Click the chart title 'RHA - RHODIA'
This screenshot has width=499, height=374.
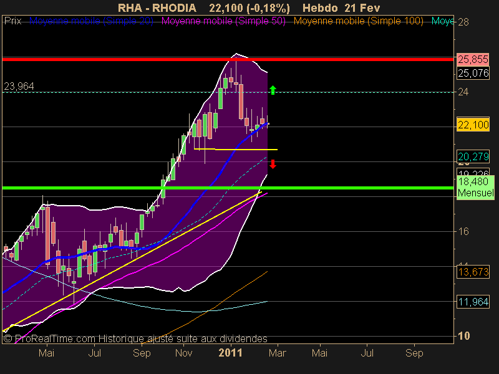click(157, 8)
